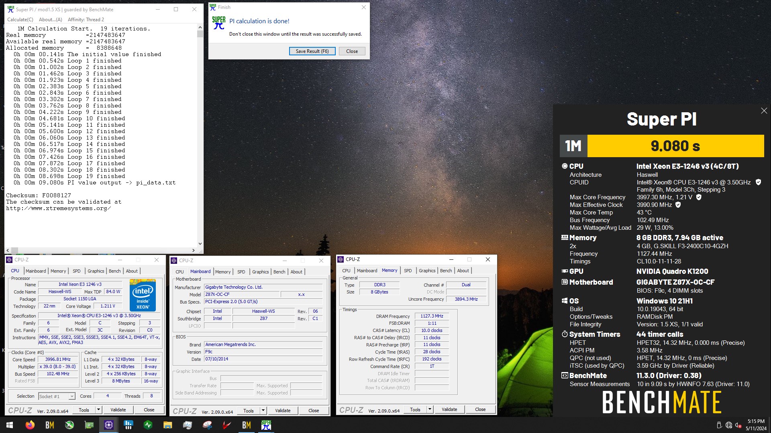The width and height of the screenshot is (771, 433).
Task: Click Close button in Finish dialog
Action: 352,51
